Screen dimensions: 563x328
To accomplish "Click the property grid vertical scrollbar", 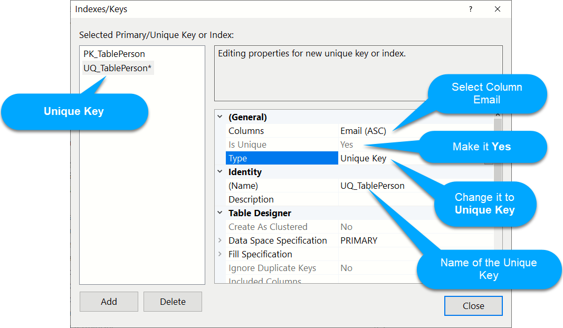I will (x=498, y=211).
